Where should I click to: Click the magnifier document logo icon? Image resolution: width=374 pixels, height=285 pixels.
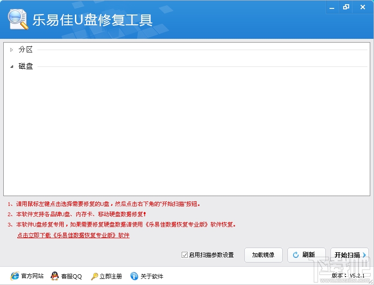(18, 19)
